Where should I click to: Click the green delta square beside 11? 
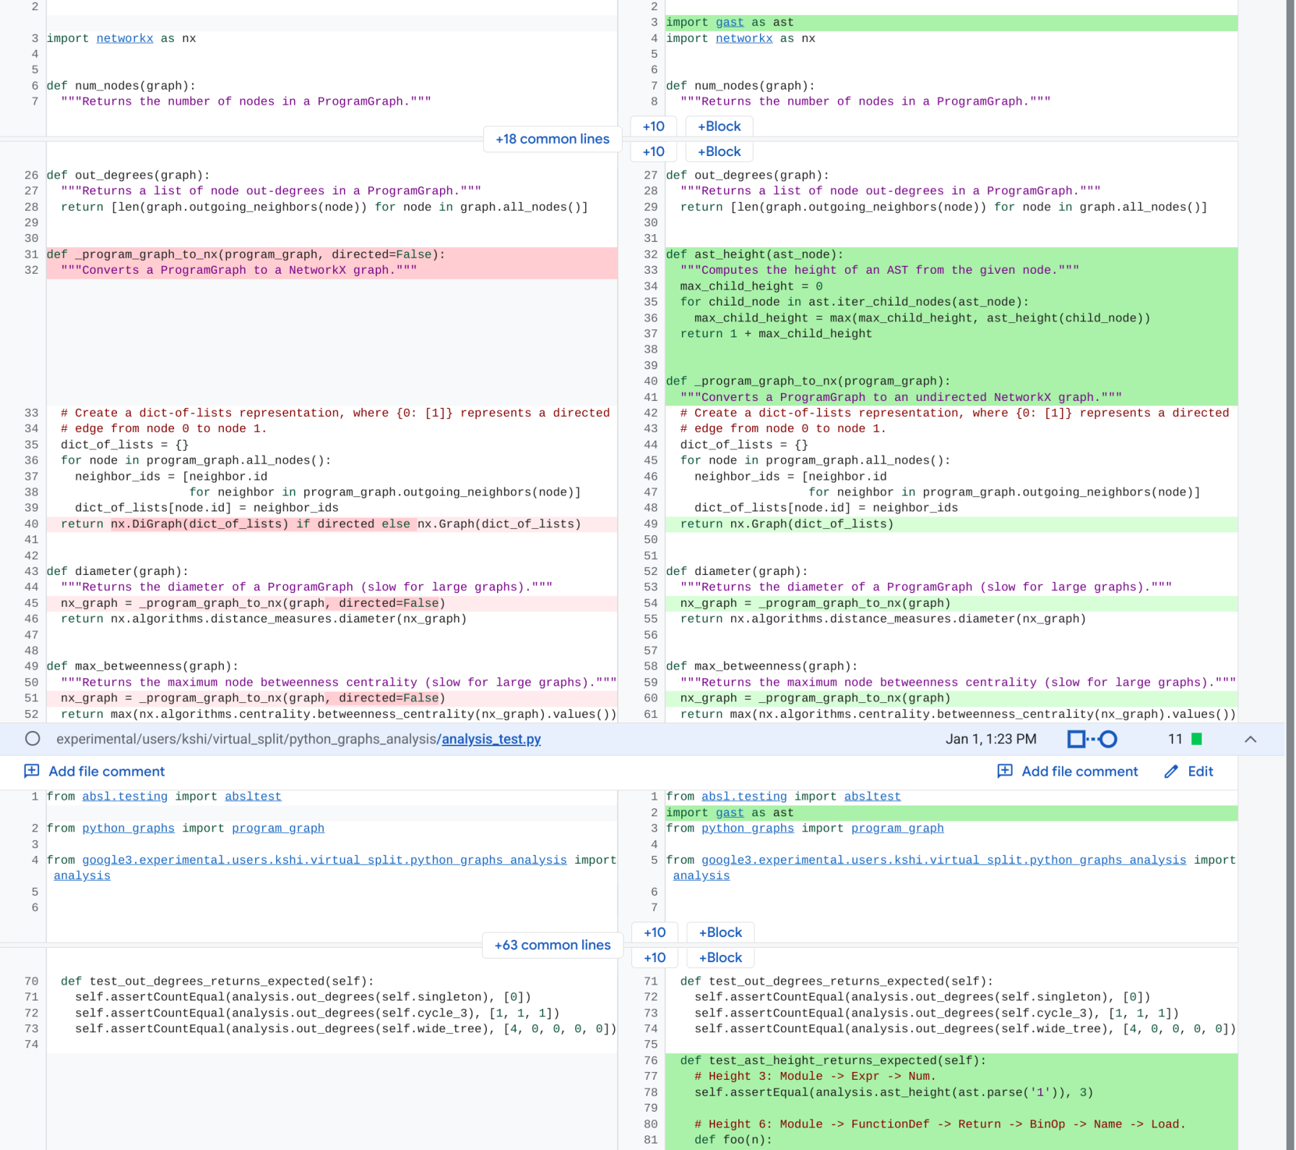(x=1196, y=739)
